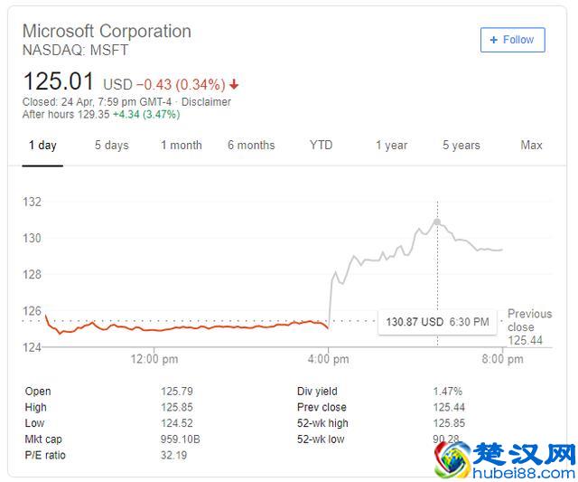This screenshot has height=482, width=578.
Task: Open the Disclaimer link
Action: tap(206, 102)
